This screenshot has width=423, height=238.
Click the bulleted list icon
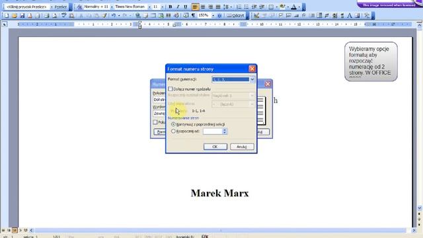click(x=247, y=7)
